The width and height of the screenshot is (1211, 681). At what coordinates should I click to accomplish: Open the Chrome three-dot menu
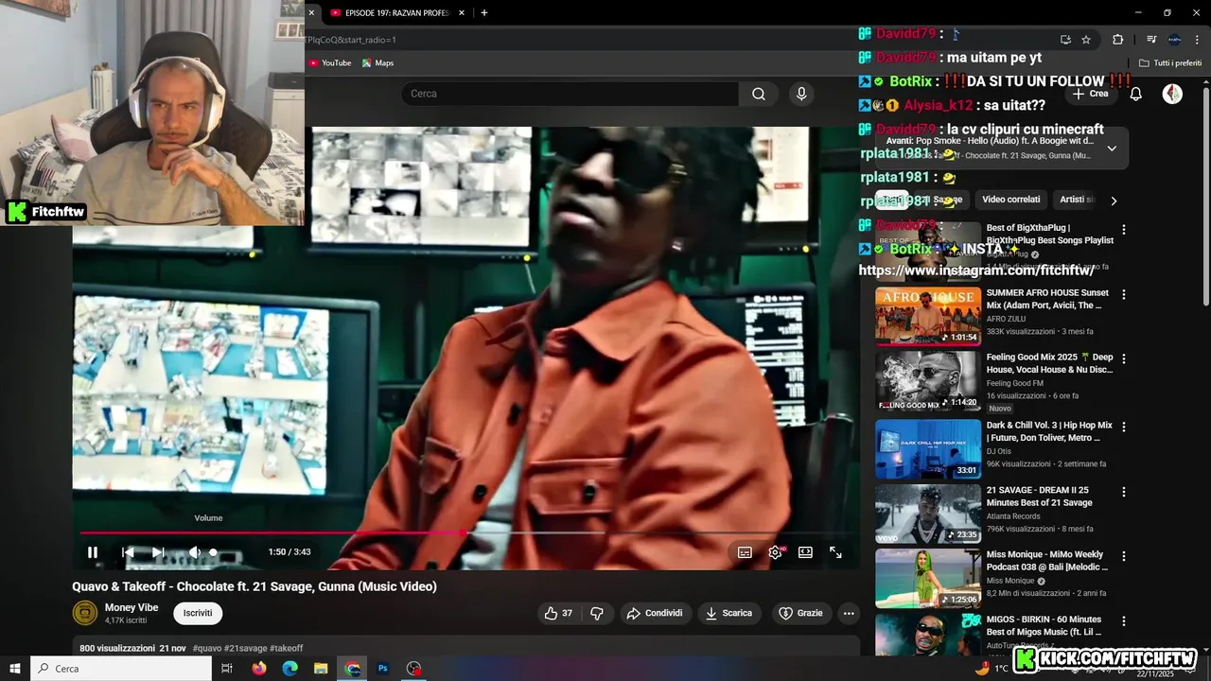pyautogui.click(x=1198, y=40)
